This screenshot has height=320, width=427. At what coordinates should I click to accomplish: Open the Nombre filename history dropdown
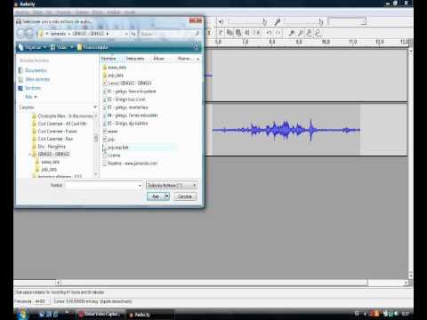(140, 186)
